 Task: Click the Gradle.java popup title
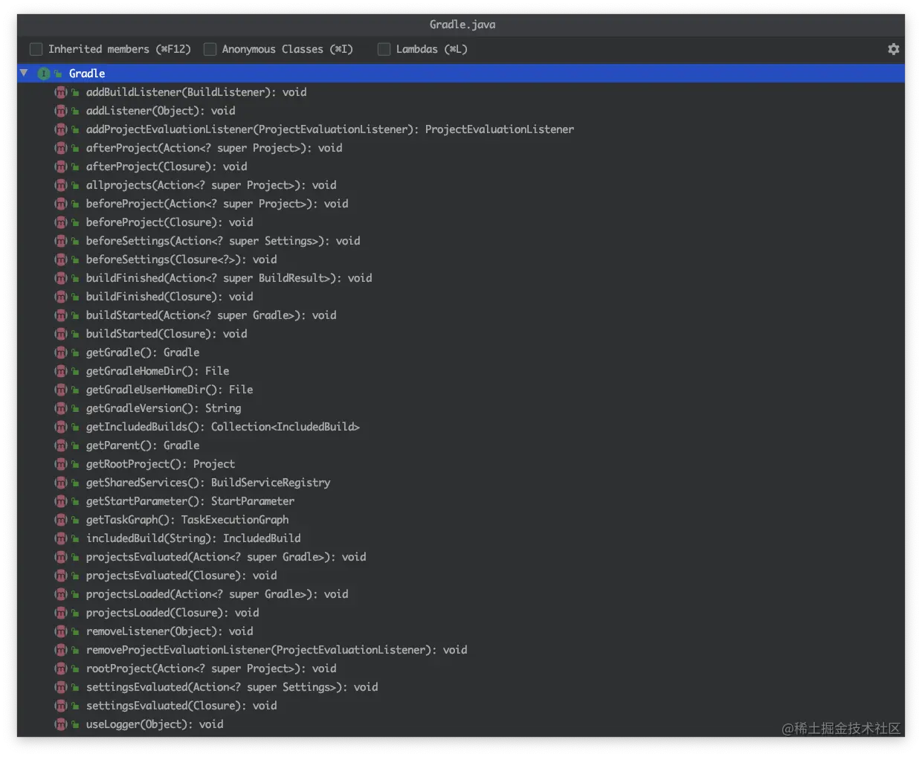pyautogui.click(x=462, y=25)
